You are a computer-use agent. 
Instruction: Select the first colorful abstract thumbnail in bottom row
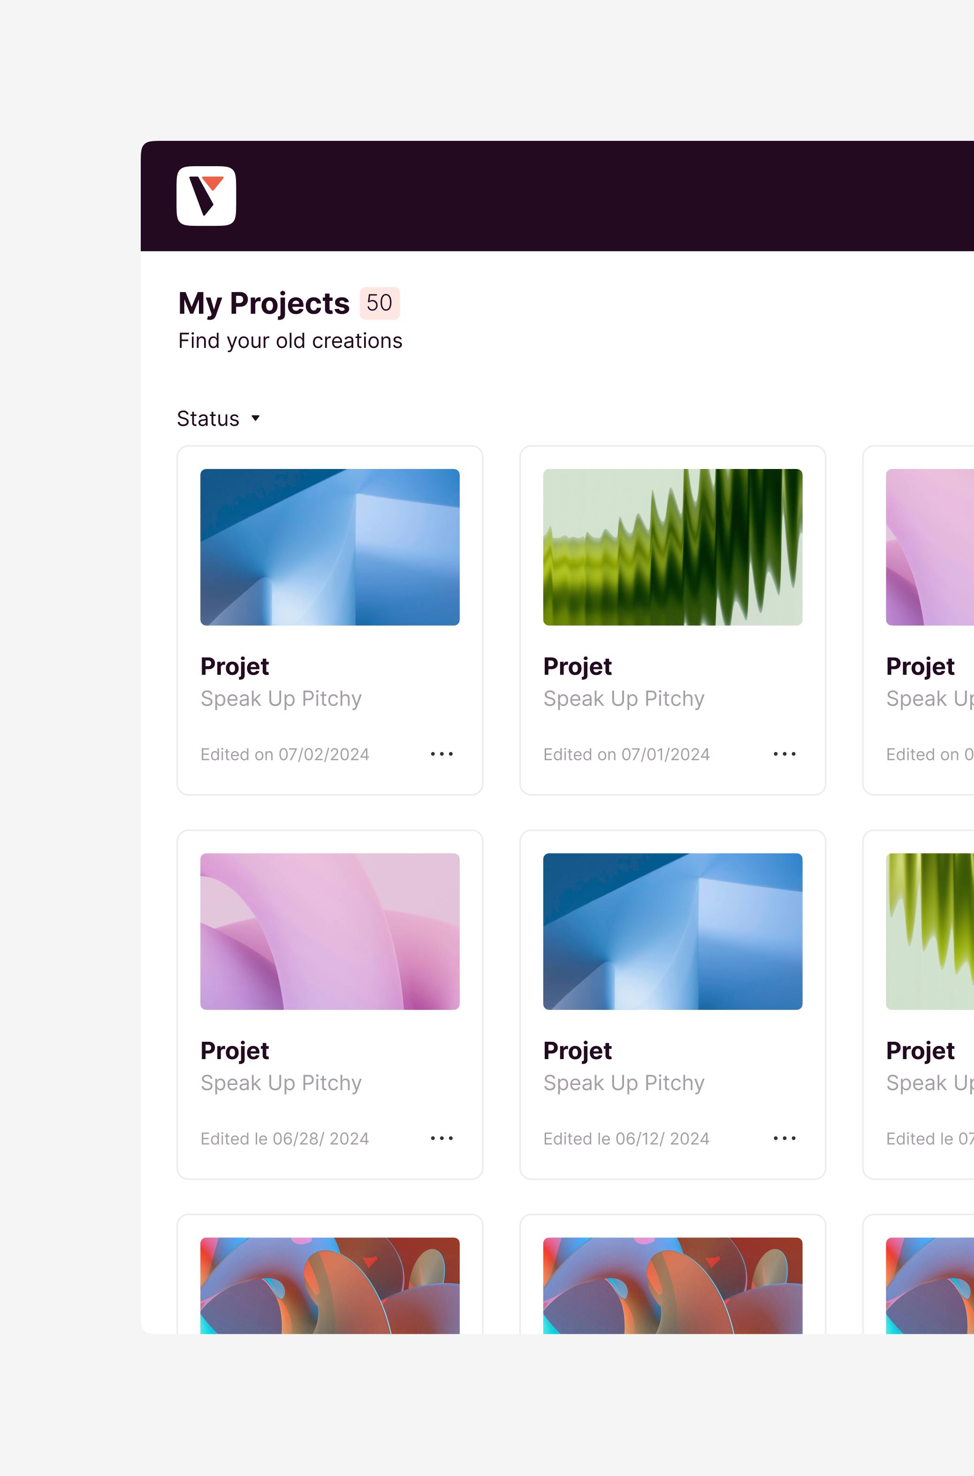click(330, 1285)
